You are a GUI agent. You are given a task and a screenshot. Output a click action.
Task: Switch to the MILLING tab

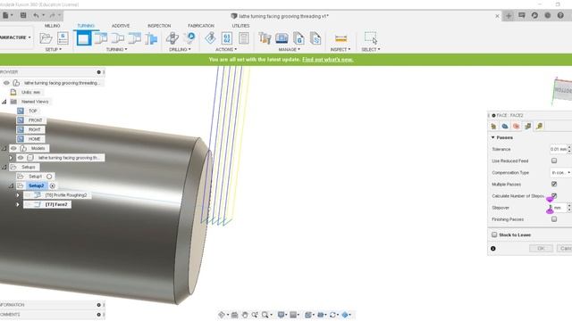tap(52, 26)
